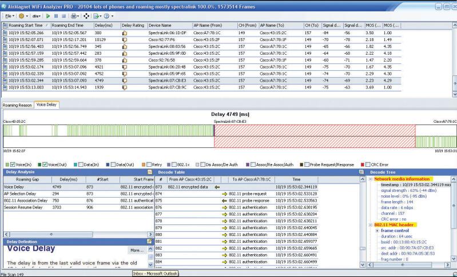
Task: Enable the CRC Error checkbox
Action: point(368,164)
